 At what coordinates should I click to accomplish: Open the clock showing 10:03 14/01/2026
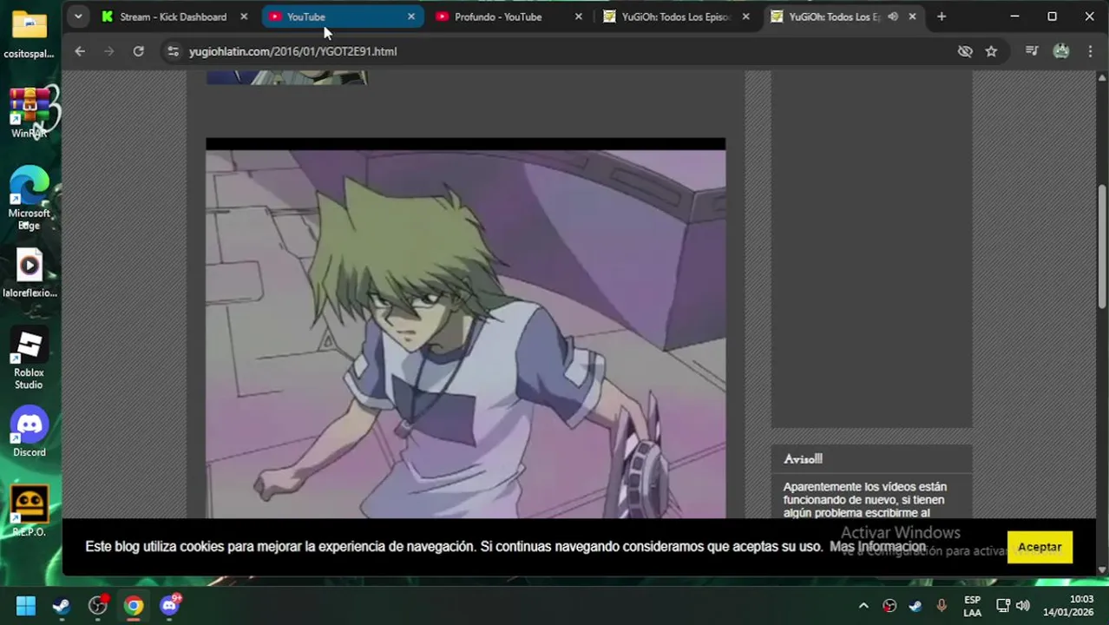click(1068, 606)
